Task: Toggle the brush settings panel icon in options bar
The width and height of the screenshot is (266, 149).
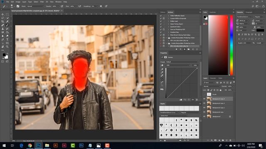Action: click(18, 6)
